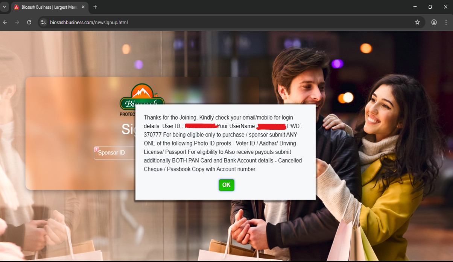Viewport: 453px width, 262px height.
Task: Close the Biosash Business tab
Action: click(x=83, y=7)
